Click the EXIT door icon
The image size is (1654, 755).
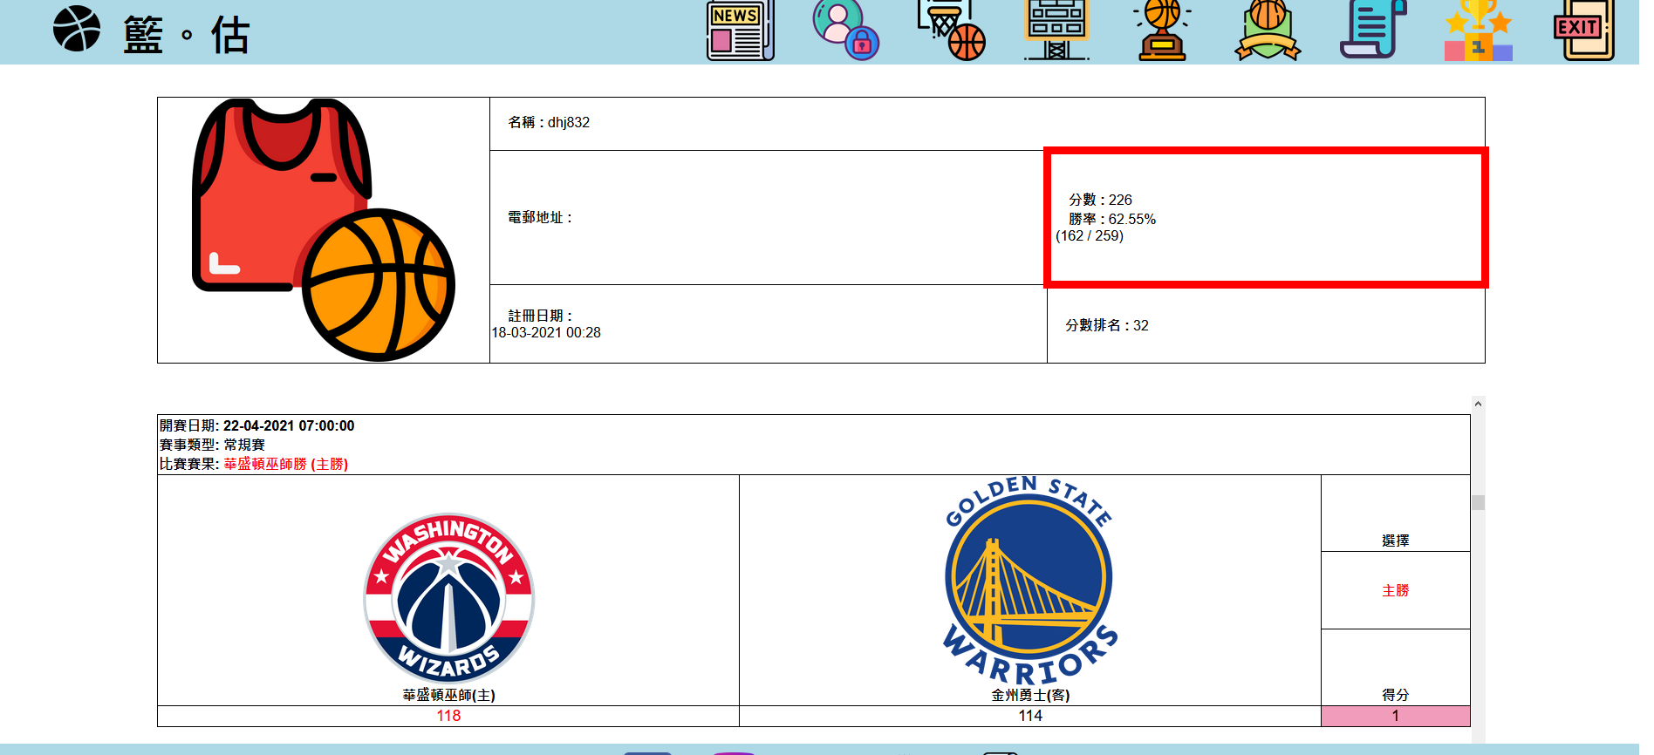pyautogui.click(x=1583, y=31)
